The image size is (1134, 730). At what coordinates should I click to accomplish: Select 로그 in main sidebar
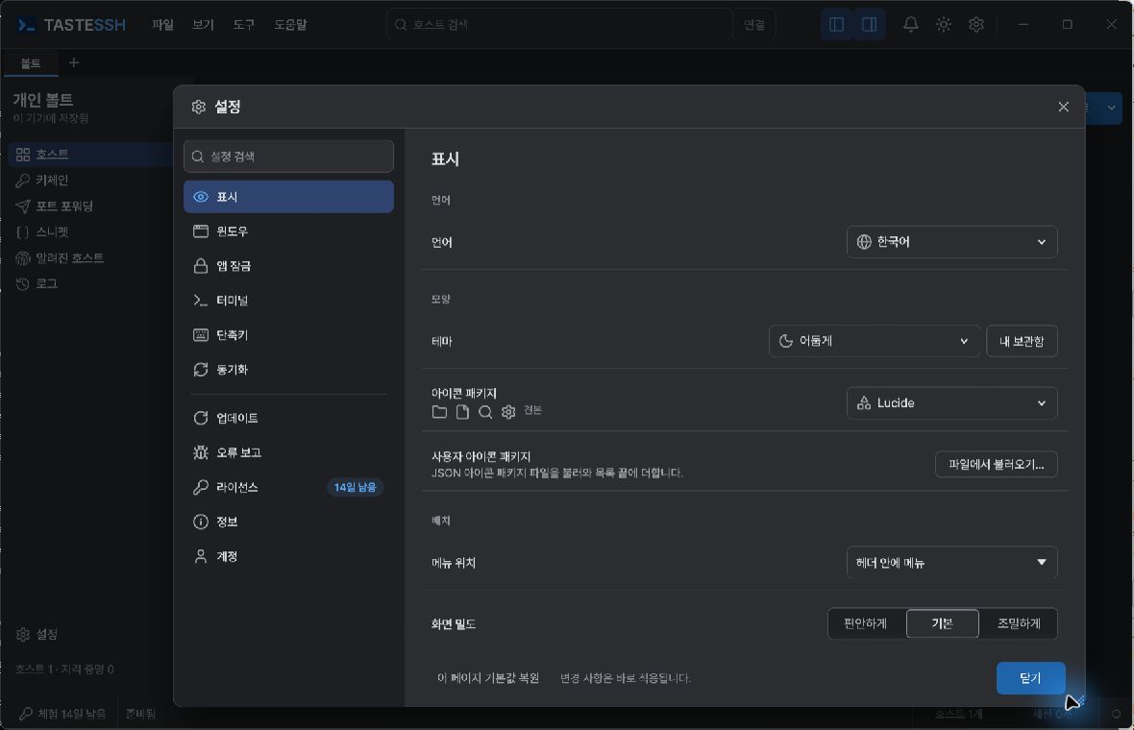click(x=90, y=284)
